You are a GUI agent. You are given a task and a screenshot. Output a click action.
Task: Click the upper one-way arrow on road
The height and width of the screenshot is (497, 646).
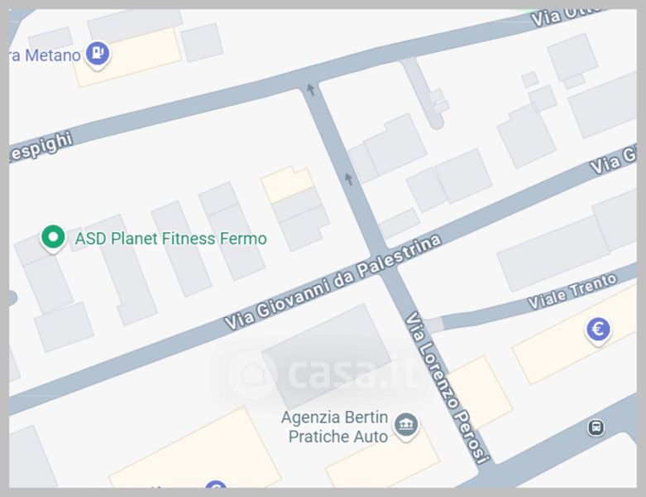point(311,89)
